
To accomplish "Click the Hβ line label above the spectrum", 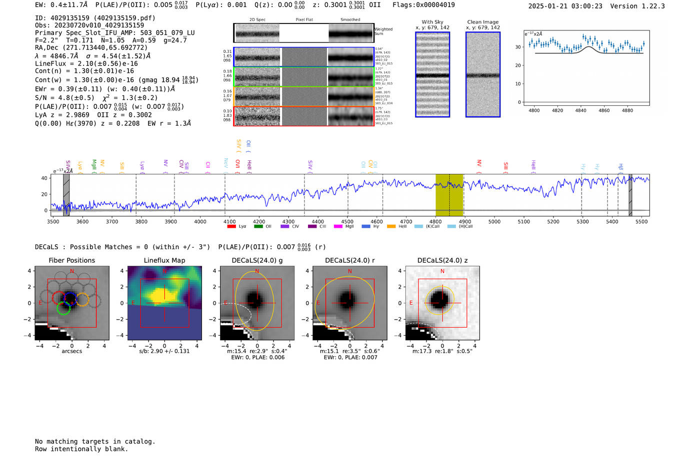I will 620,167.
